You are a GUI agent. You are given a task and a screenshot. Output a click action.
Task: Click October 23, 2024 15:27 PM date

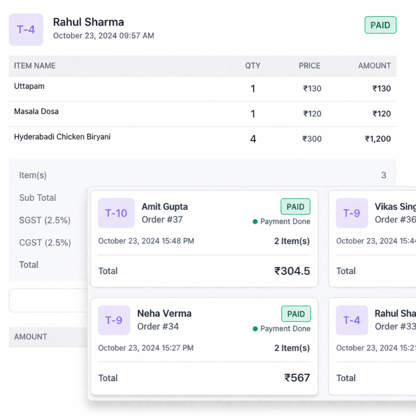pyautogui.click(x=146, y=348)
